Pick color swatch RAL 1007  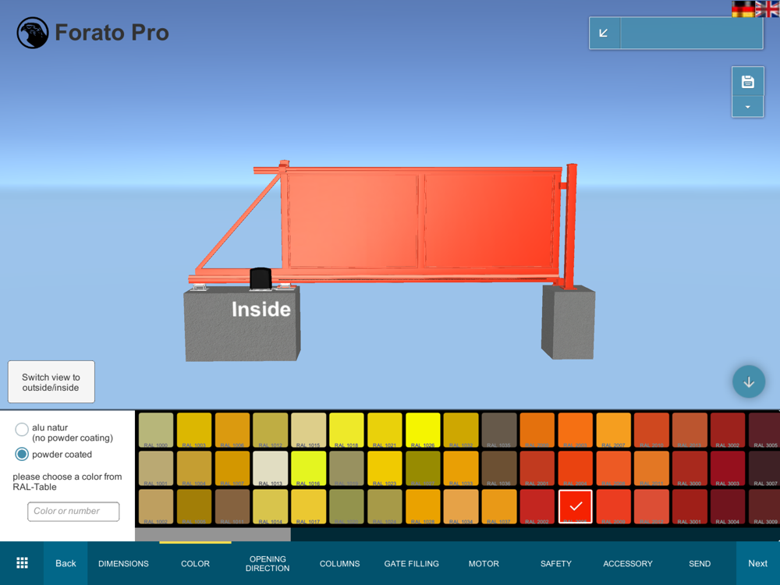click(232, 468)
